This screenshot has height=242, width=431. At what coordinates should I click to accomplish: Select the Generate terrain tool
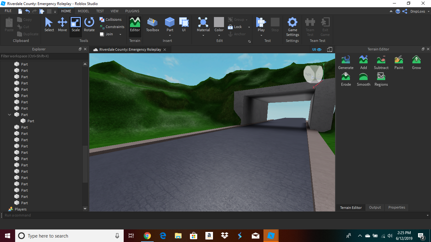[x=346, y=62]
